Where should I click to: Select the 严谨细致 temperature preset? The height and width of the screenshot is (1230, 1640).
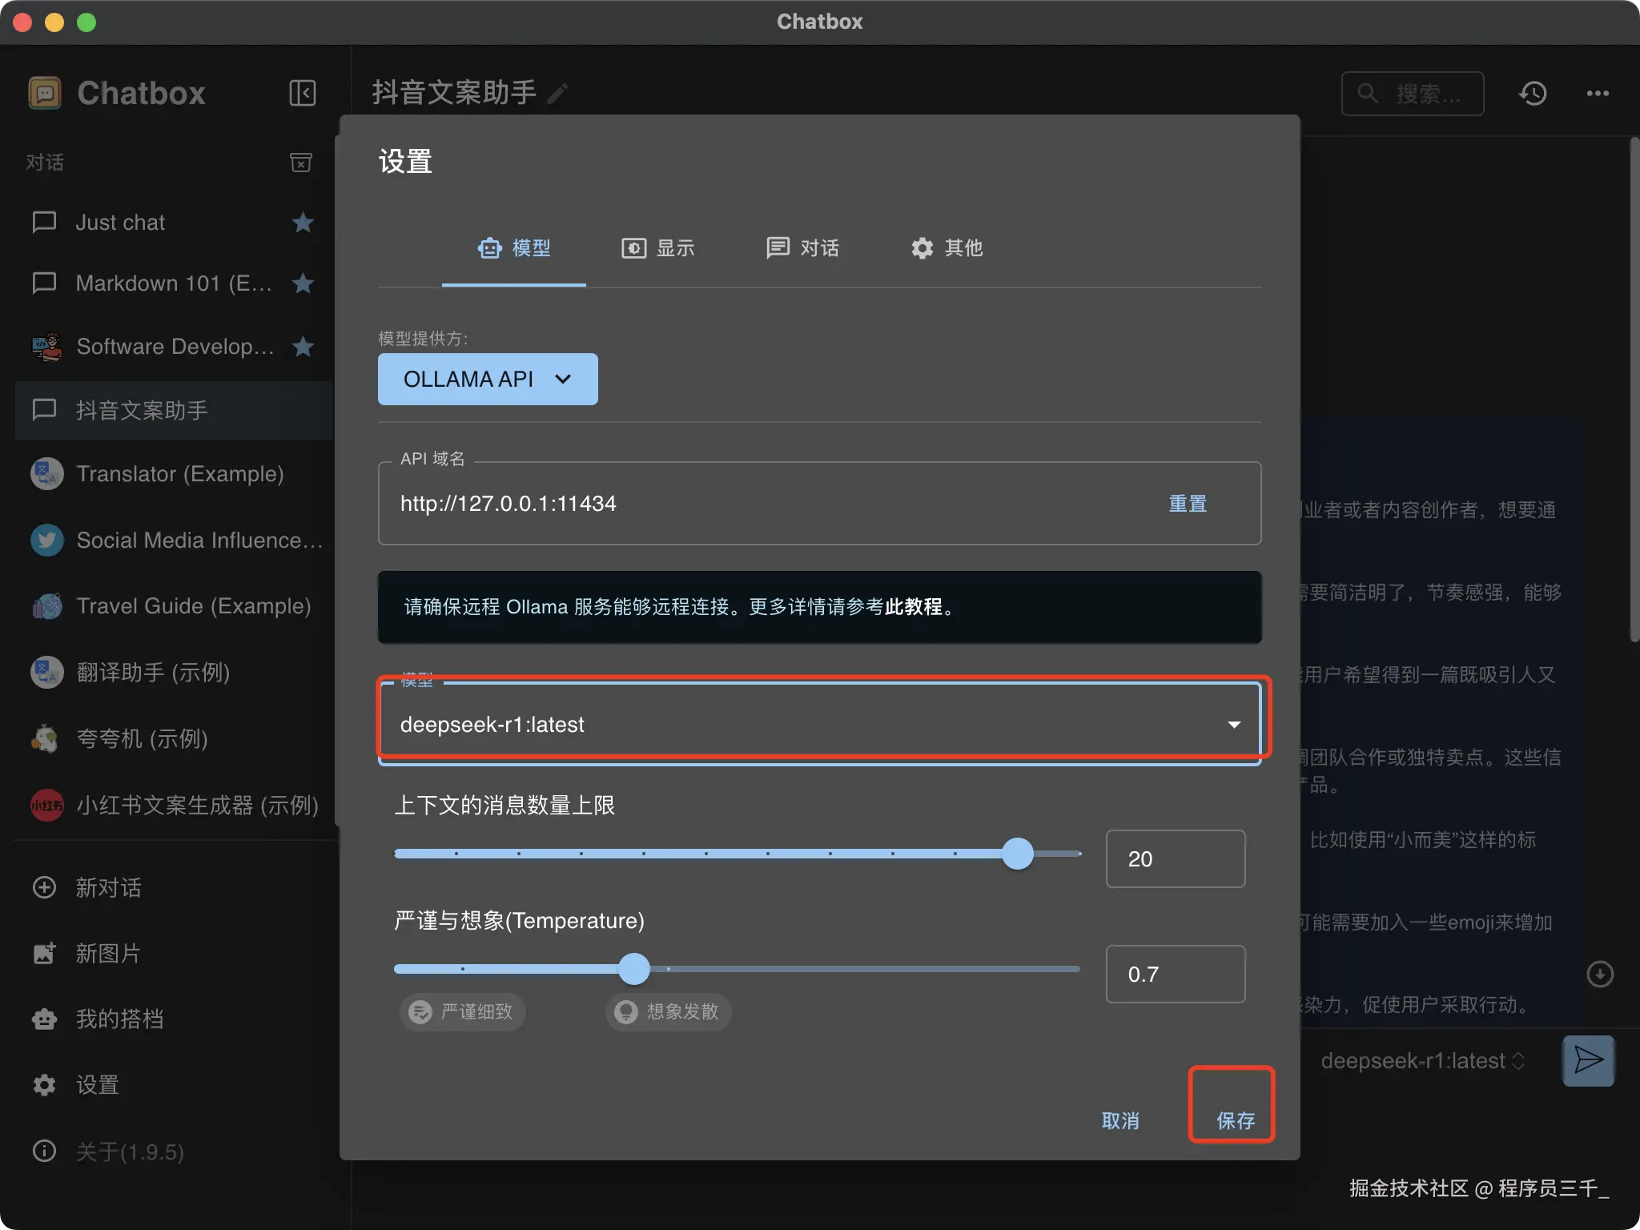coord(463,1011)
